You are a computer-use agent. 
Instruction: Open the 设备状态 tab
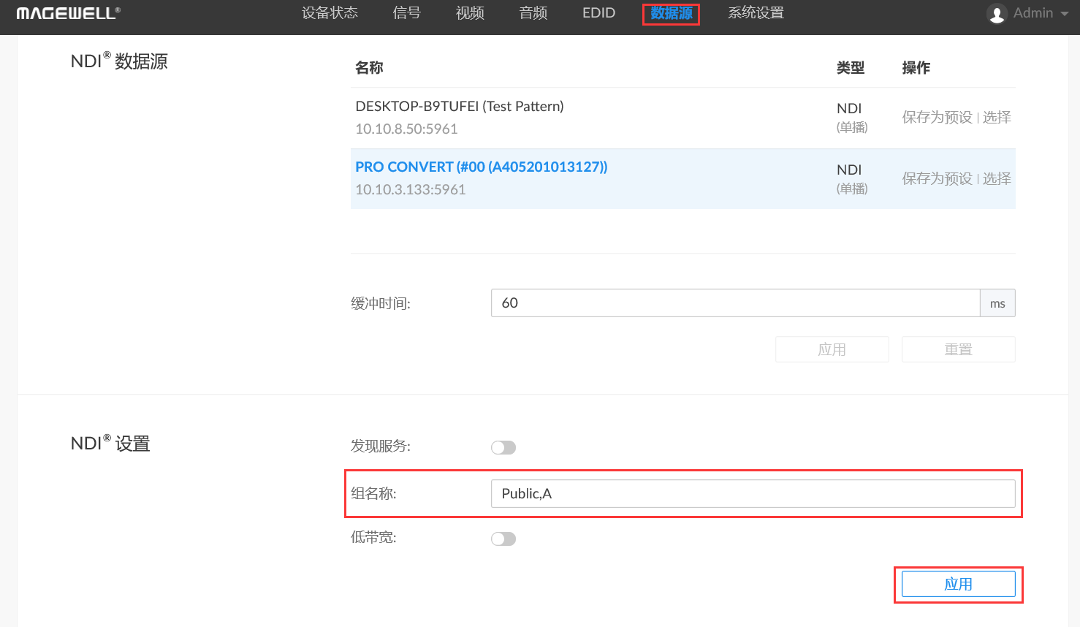coord(330,13)
